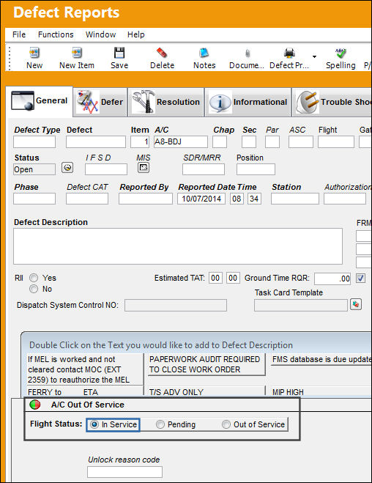Click the Sec input field
This screenshot has width=372, height=483.
pyautogui.click(x=249, y=142)
